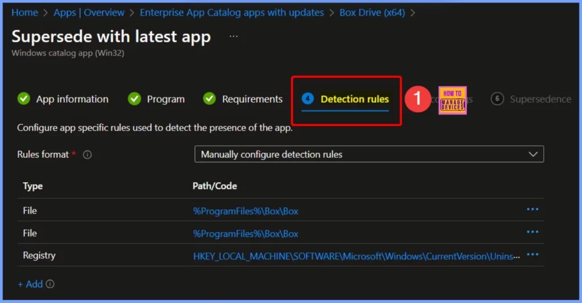Screen dimensions: 582x303
Task: Select the Rules format label
Action: 43,154
